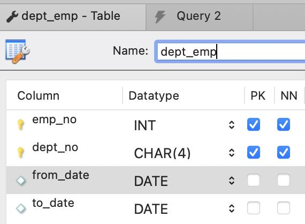The width and height of the screenshot is (305, 224).
Task: Uncheck NN for emp_no
Action: (284, 124)
